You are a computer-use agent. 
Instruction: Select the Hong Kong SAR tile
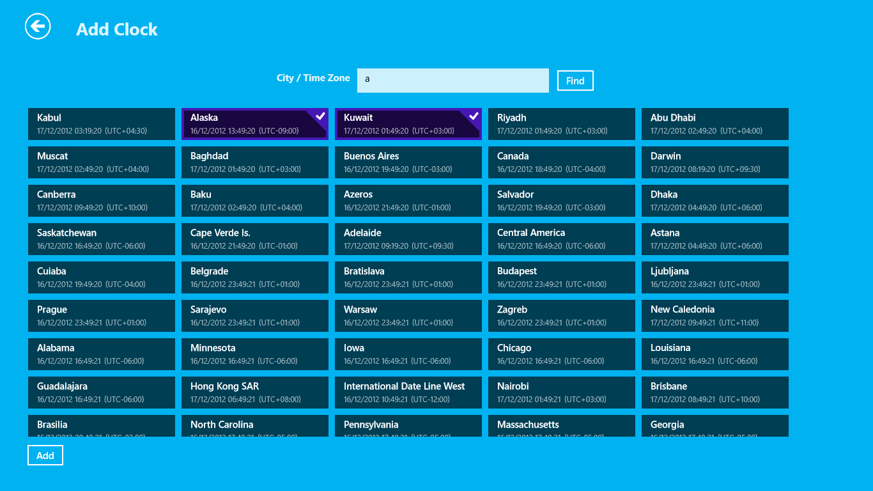(x=255, y=393)
